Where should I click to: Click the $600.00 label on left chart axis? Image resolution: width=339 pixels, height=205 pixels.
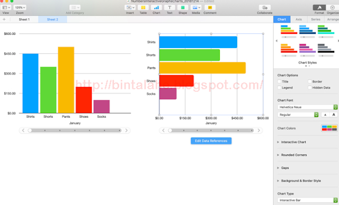[x=10, y=34]
